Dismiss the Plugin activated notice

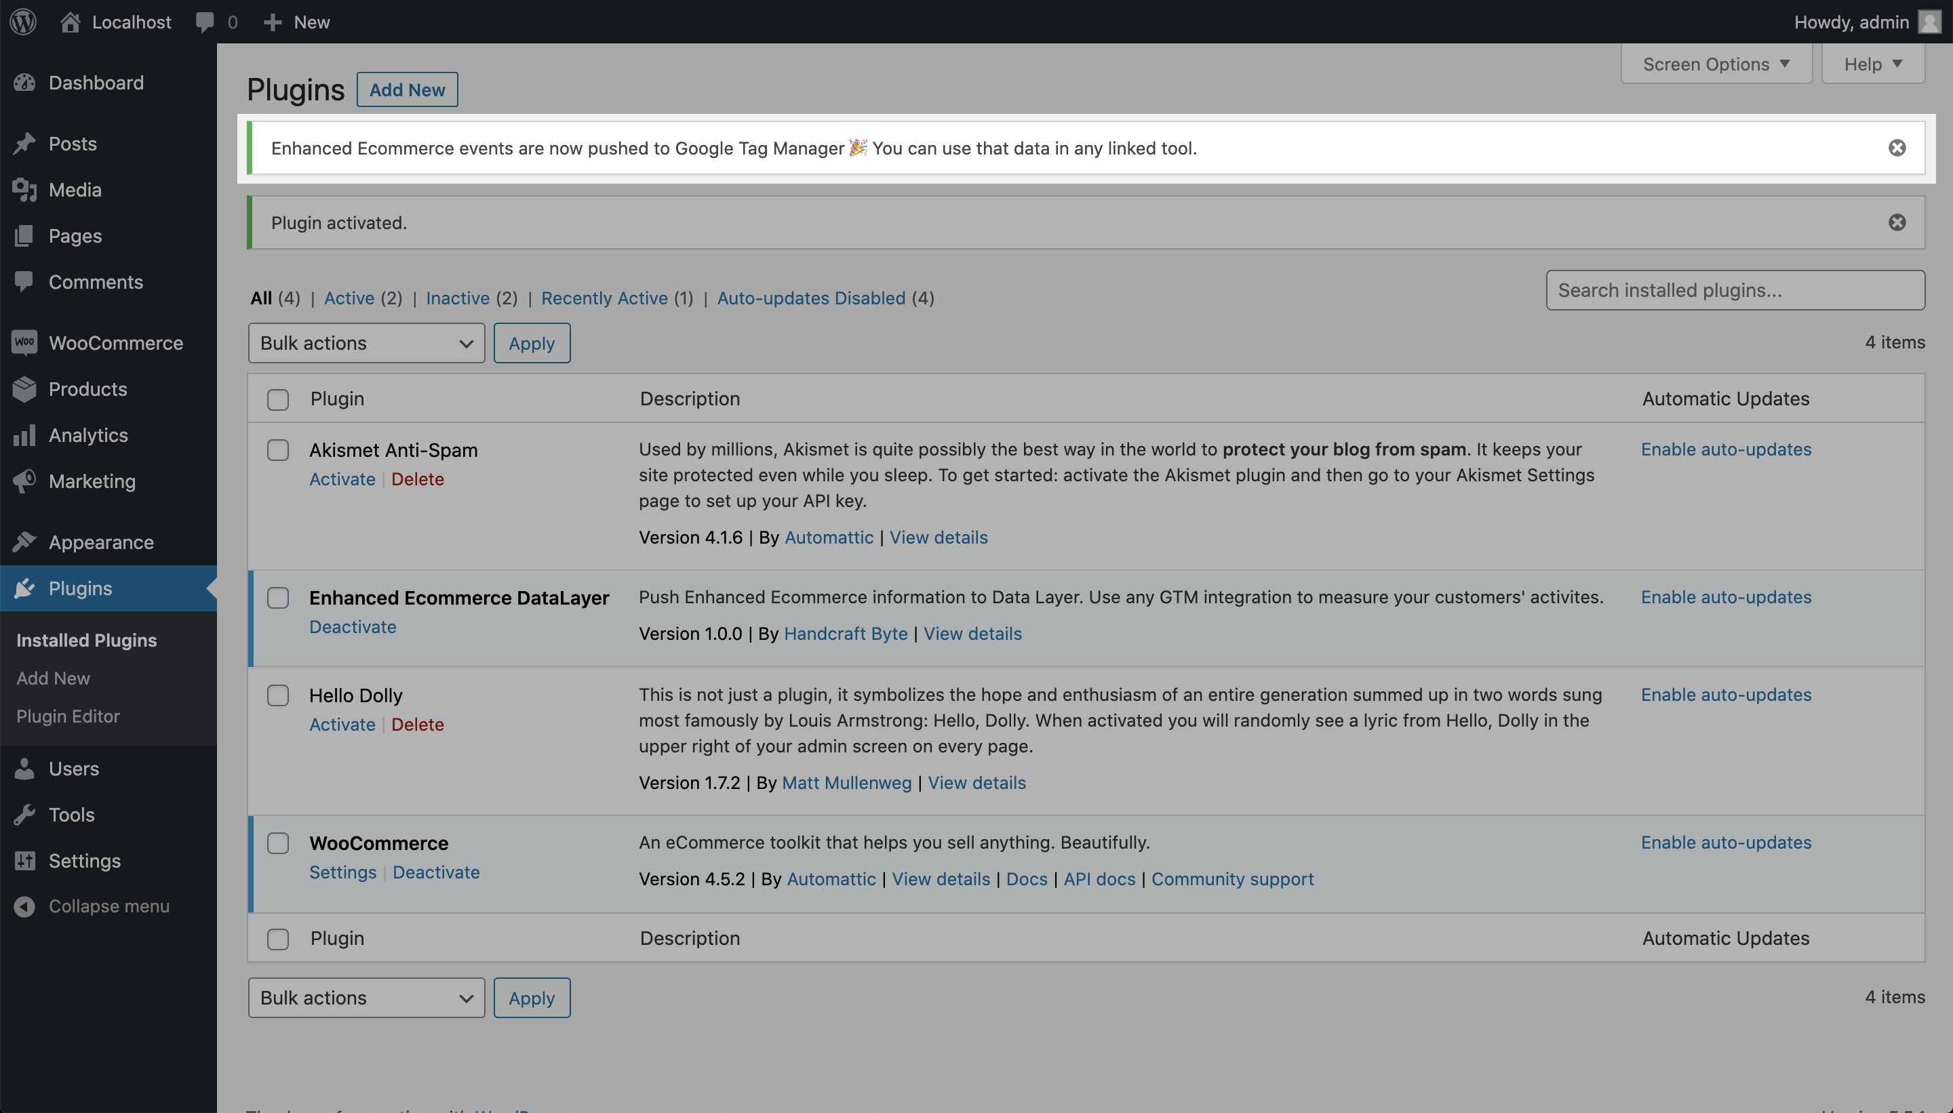[x=1897, y=222]
